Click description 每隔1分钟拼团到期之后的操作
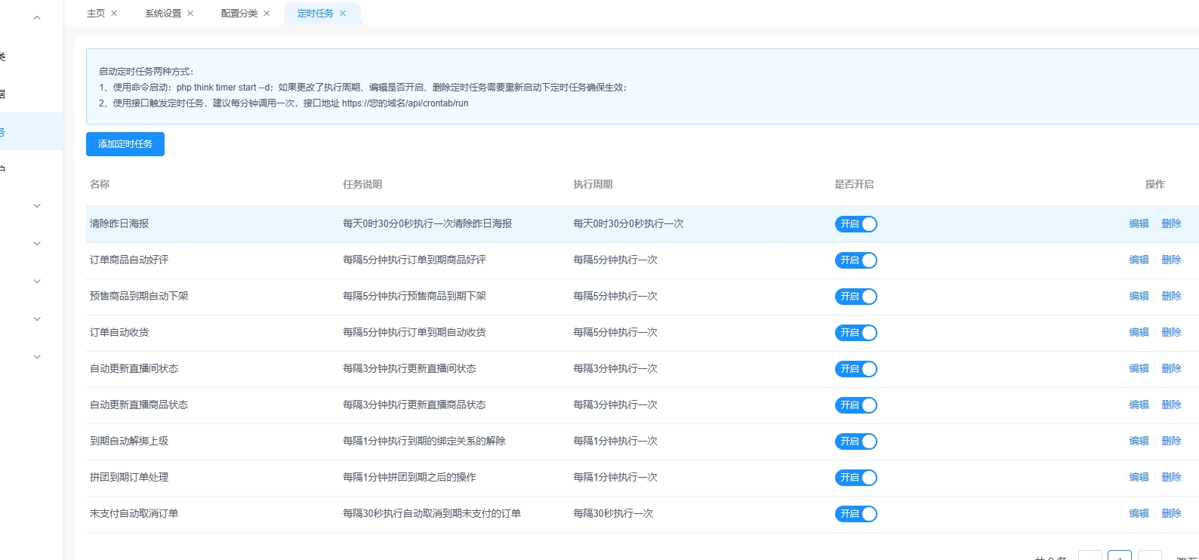Viewport: 1199px width, 560px height. tap(409, 477)
